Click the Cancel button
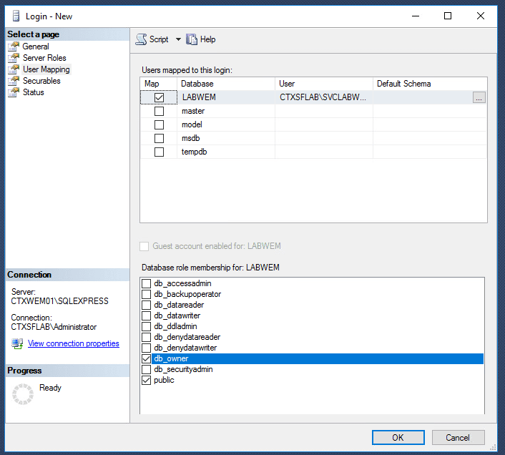Image resolution: width=505 pixels, height=455 pixels. [458, 437]
